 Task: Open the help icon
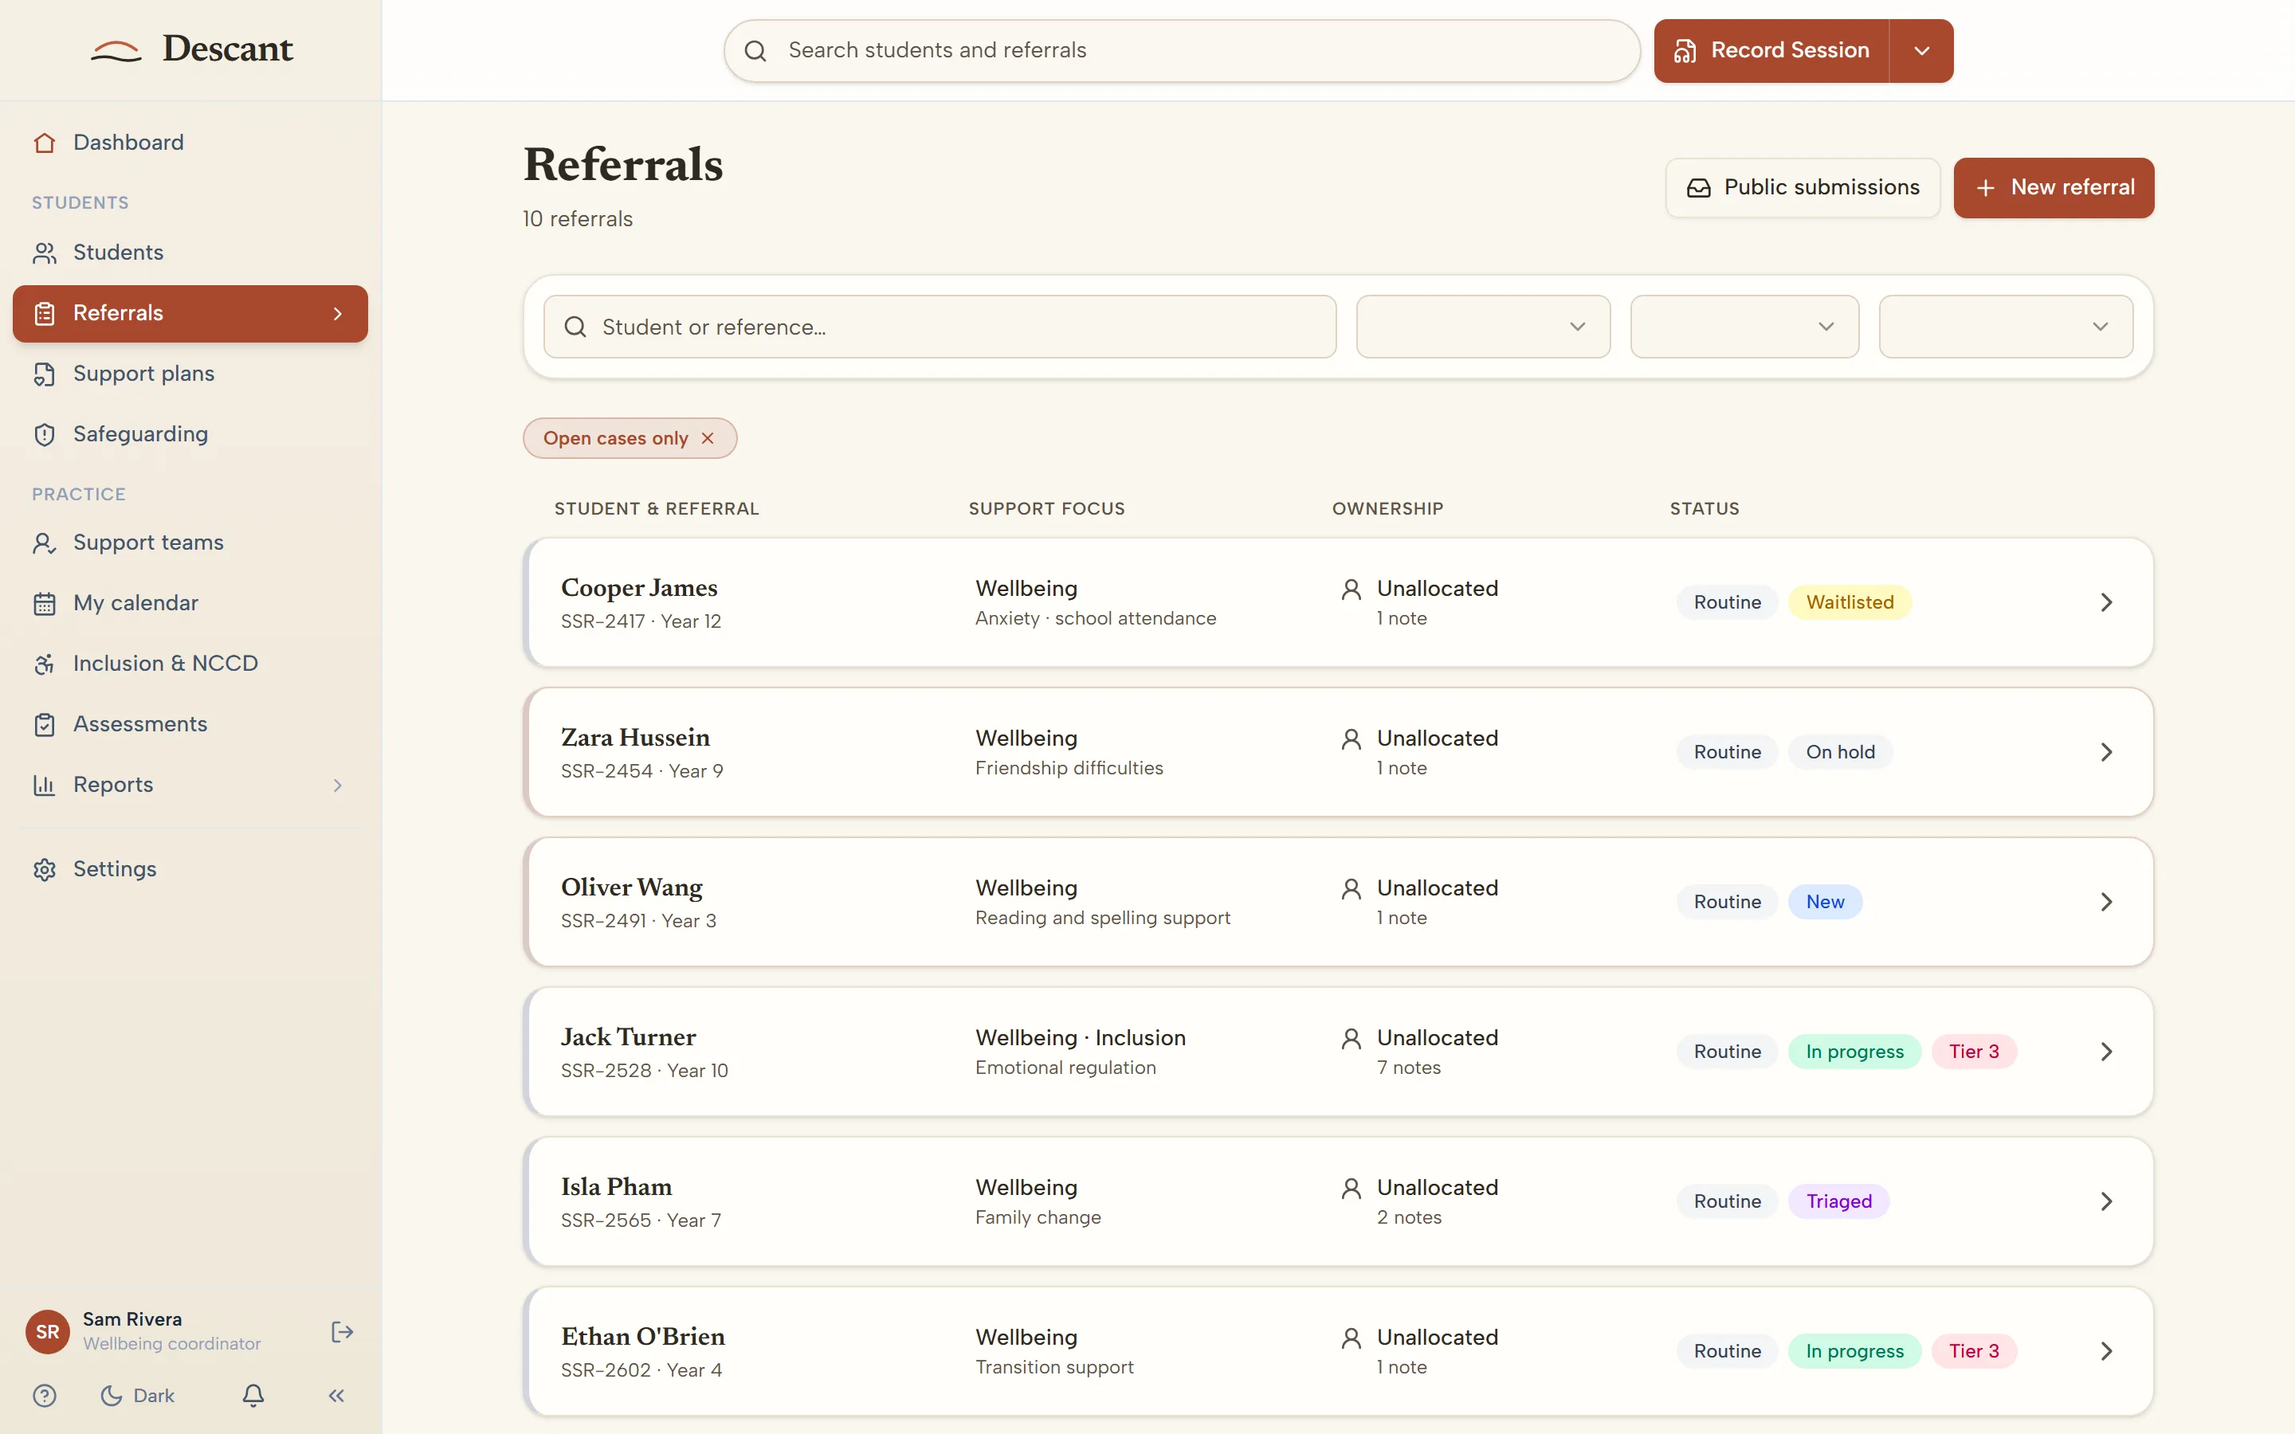tap(45, 1395)
